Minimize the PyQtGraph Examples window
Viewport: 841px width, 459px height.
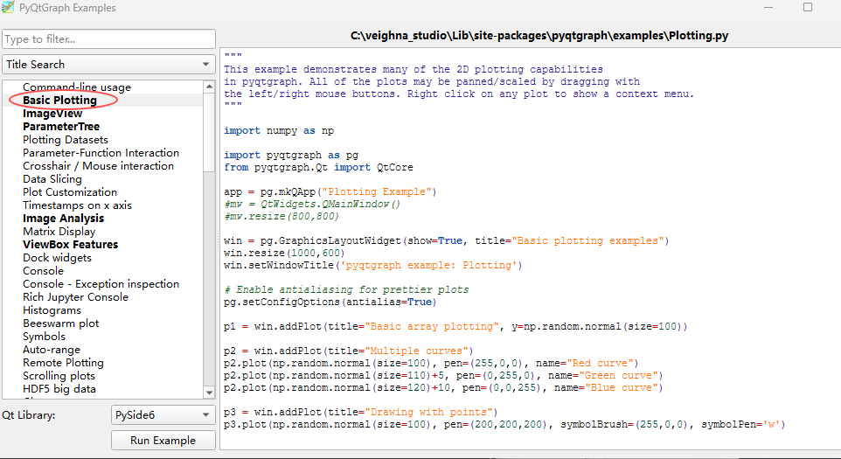tap(766, 7)
